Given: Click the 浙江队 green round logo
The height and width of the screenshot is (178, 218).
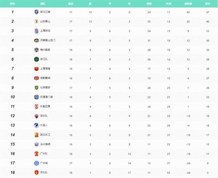Looking at the screenshot, I should tap(36, 59).
